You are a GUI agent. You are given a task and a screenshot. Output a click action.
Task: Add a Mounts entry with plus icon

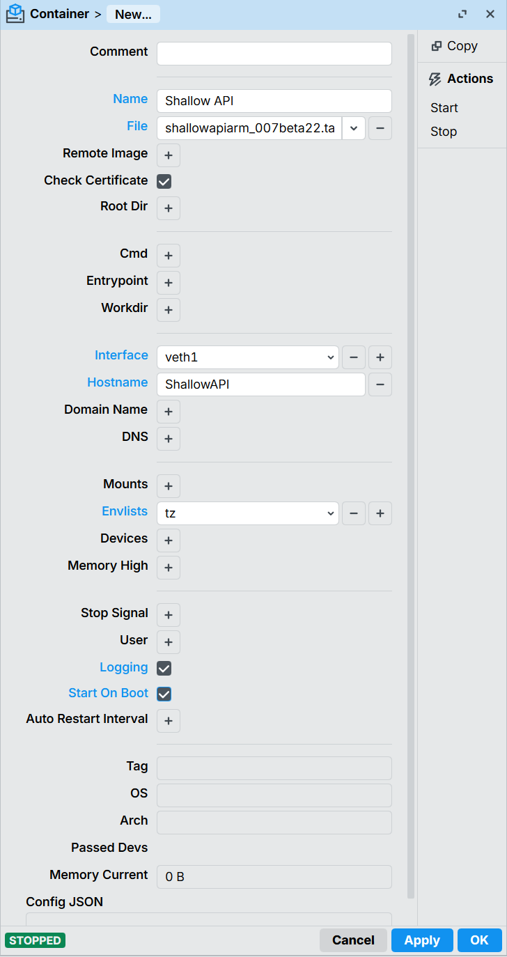click(169, 486)
